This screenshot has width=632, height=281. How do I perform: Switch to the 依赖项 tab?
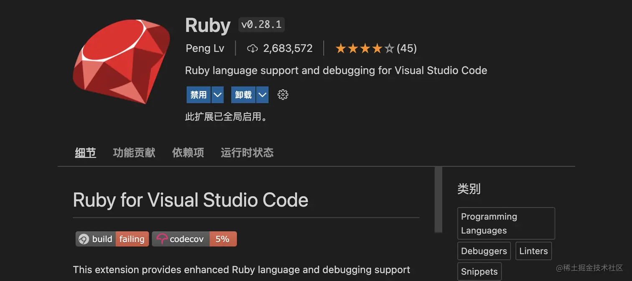click(188, 153)
